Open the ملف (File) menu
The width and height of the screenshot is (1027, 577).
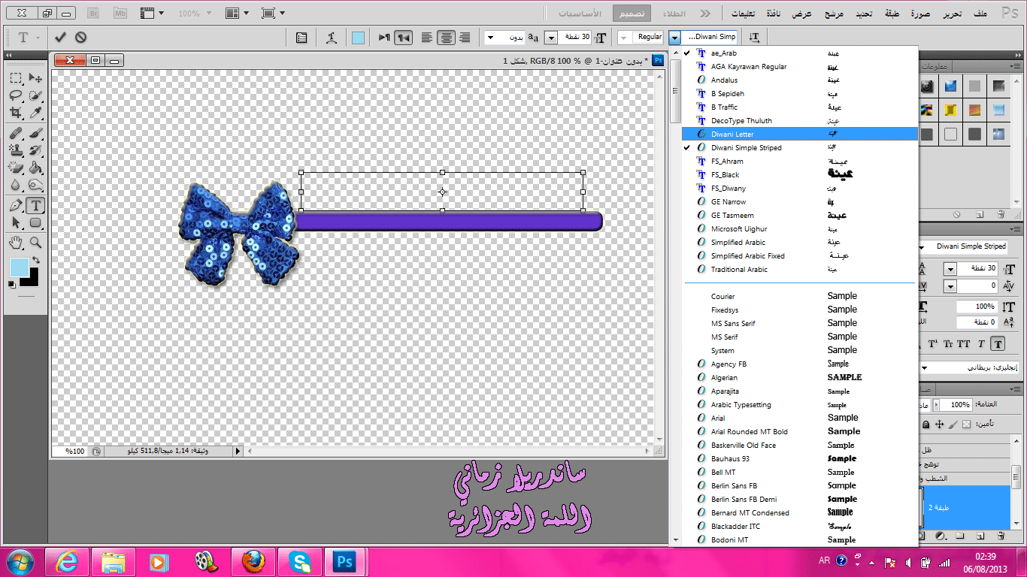[980, 14]
